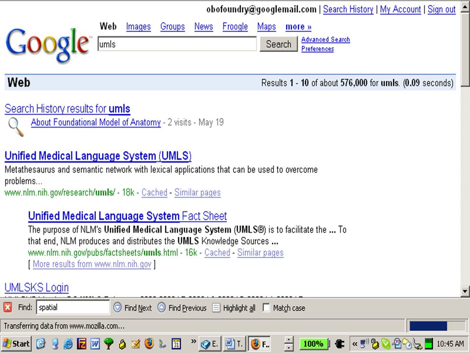Switch to the Firefox 'F..' taskbar button

click(260, 344)
